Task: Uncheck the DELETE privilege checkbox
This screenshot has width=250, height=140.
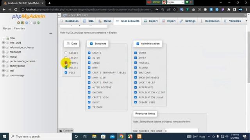Action: (x=66, y=68)
